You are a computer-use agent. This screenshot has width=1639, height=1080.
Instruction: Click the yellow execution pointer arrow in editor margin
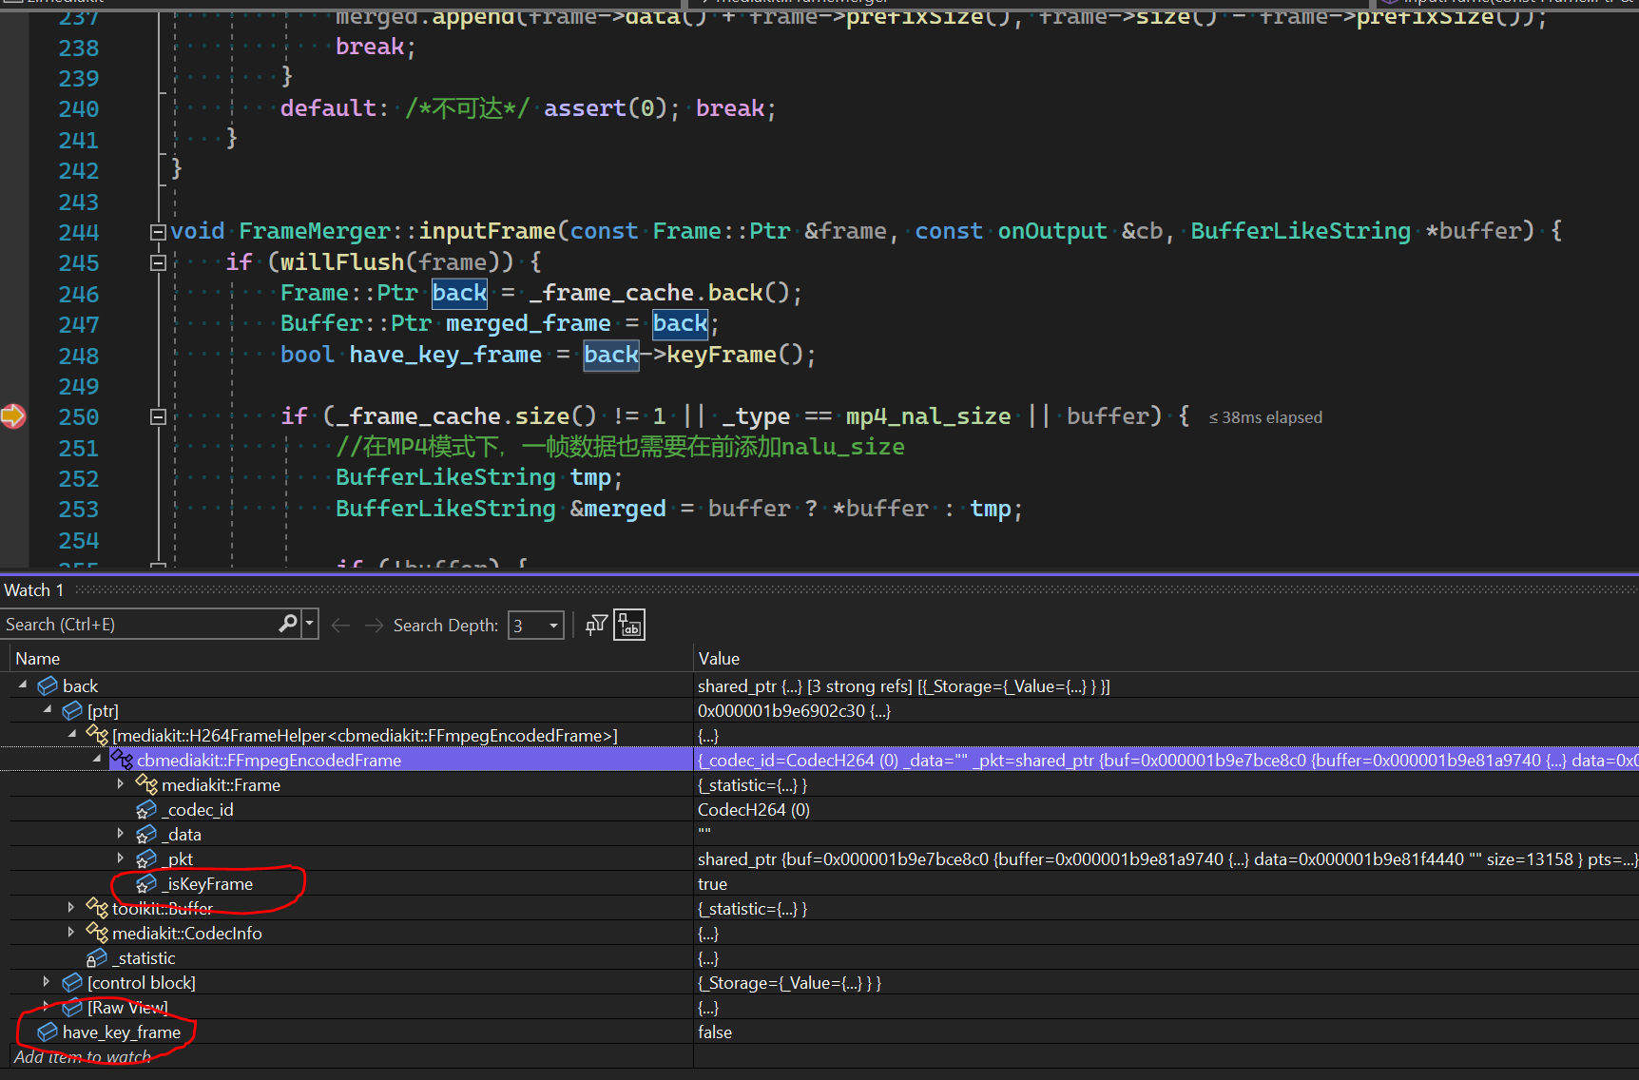tap(13, 415)
